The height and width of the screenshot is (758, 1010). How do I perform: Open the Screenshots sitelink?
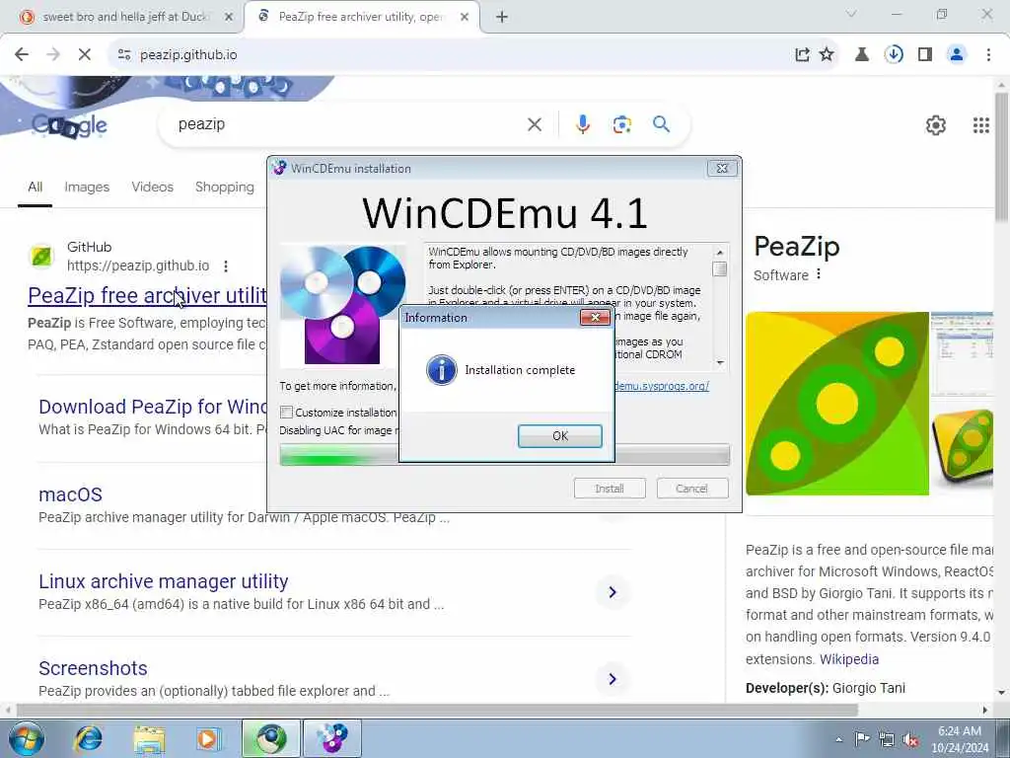tap(93, 668)
